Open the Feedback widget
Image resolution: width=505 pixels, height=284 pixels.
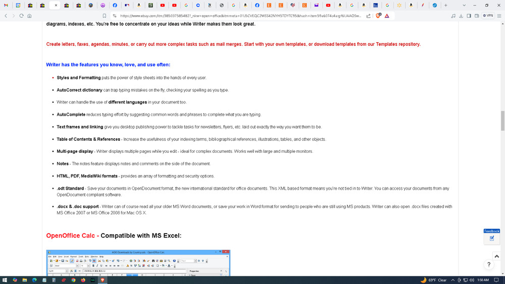(x=491, y=236)
